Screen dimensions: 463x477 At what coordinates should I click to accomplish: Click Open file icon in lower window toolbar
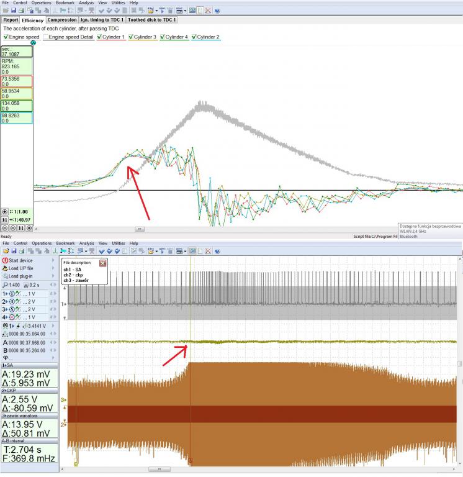[6, 252]
